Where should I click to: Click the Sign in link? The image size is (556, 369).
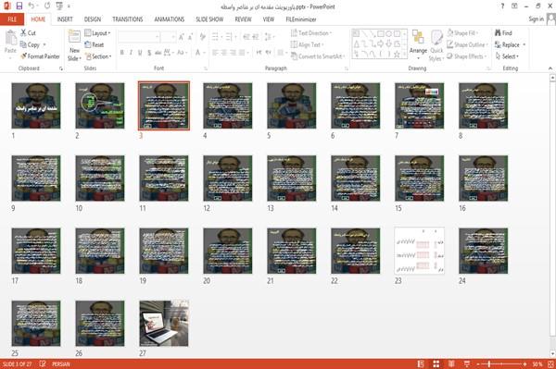[x=536, y=19]
